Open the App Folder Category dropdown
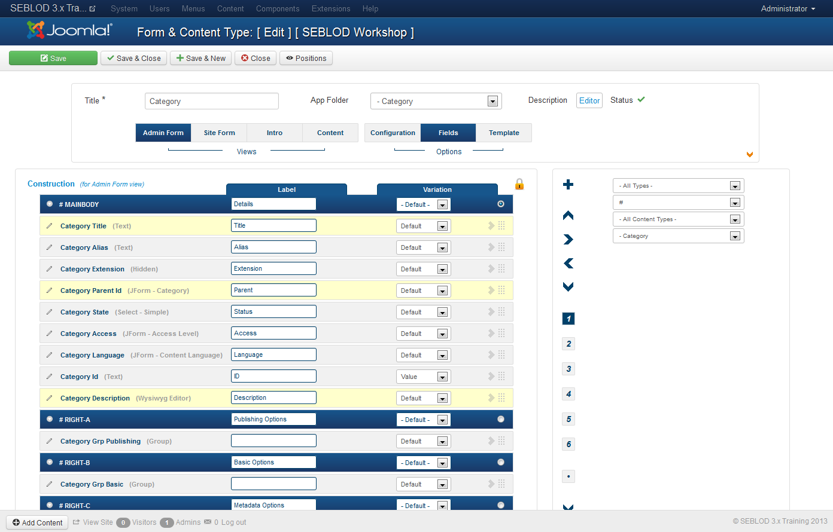This screenshot has width=833, height=532. pos(436,101)
